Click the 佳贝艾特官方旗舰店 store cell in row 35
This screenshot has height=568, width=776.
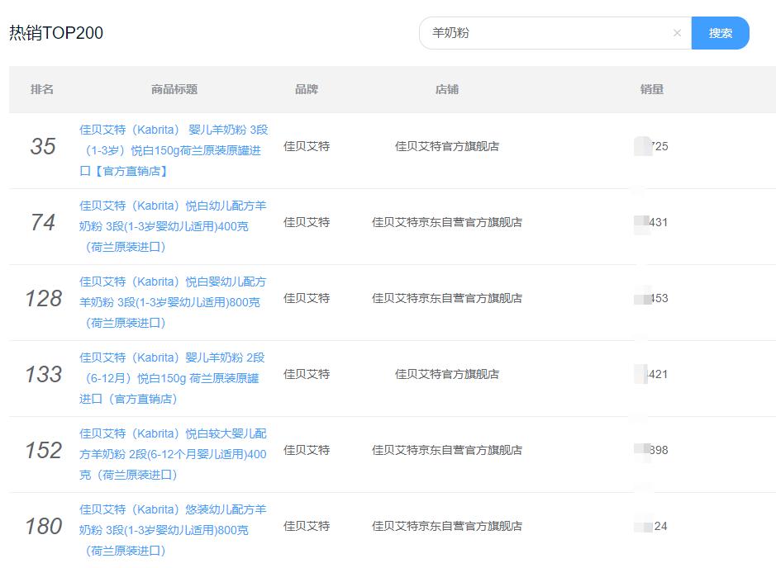click(x=447, y=146)
